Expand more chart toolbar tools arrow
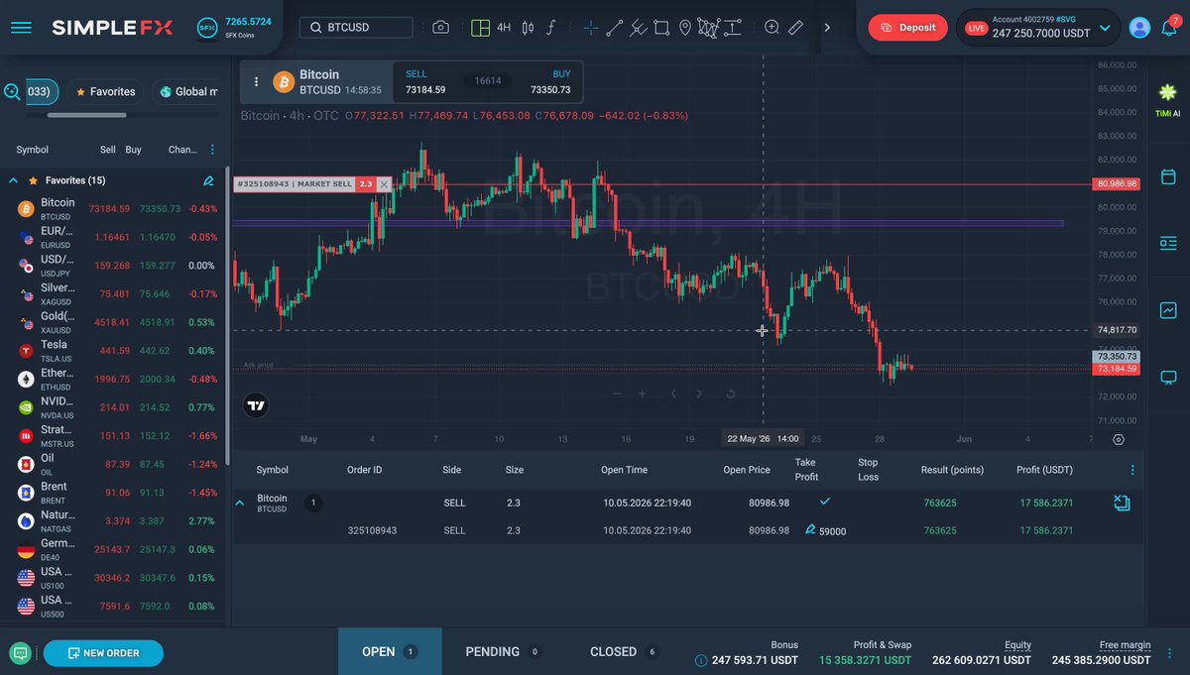Viewport: 1190px width, 675px height. pos(827,28)
